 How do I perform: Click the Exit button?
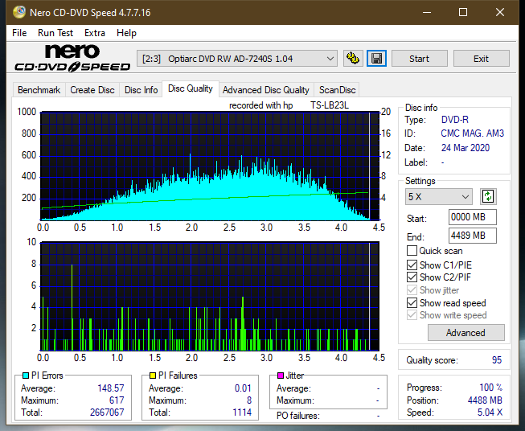(x=481, y=59)
